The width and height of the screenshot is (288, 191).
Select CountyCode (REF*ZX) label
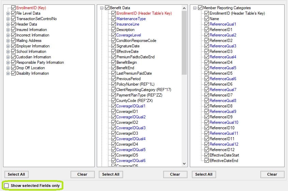(x=134, y=101)
